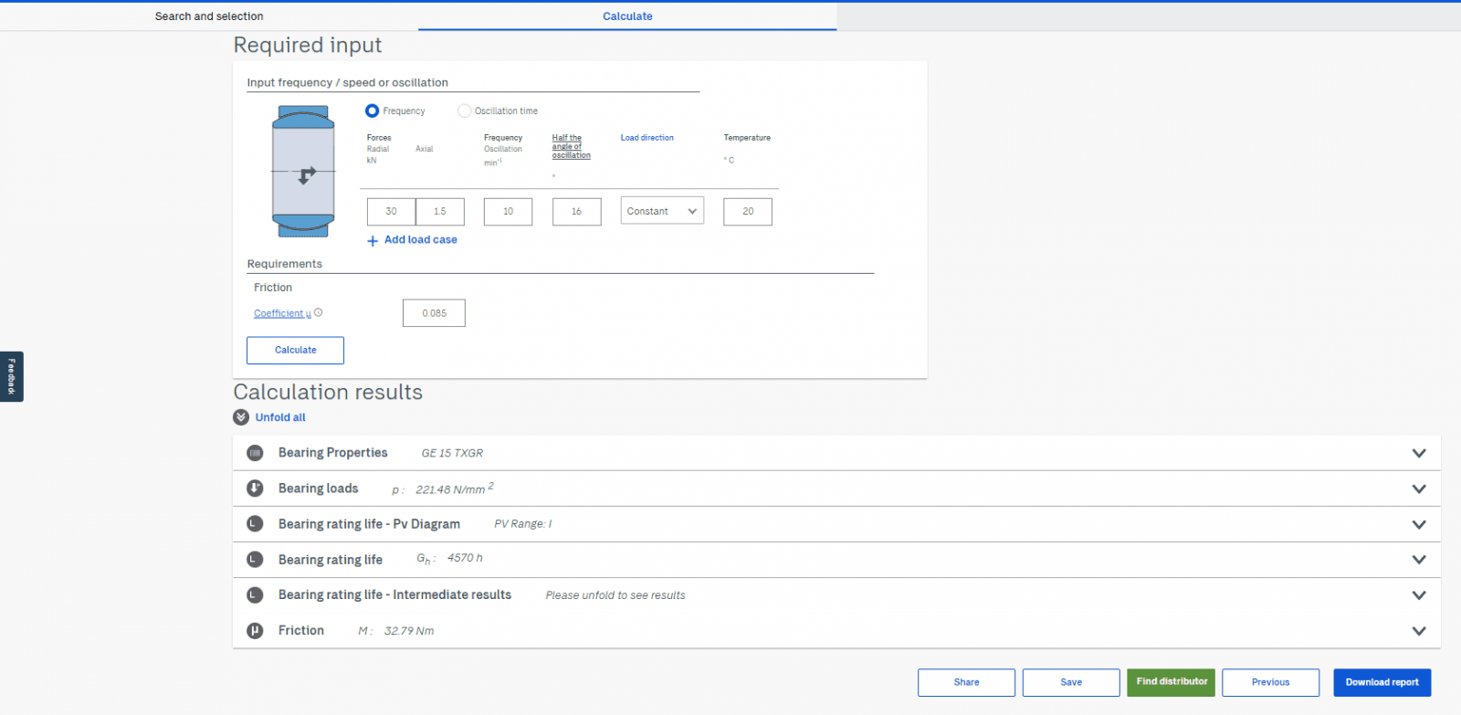Image resolution: width=1461 pixels, height=715 pixels.
Task: Click the info icon beside Coefficient µ
Action: [319, 312]
